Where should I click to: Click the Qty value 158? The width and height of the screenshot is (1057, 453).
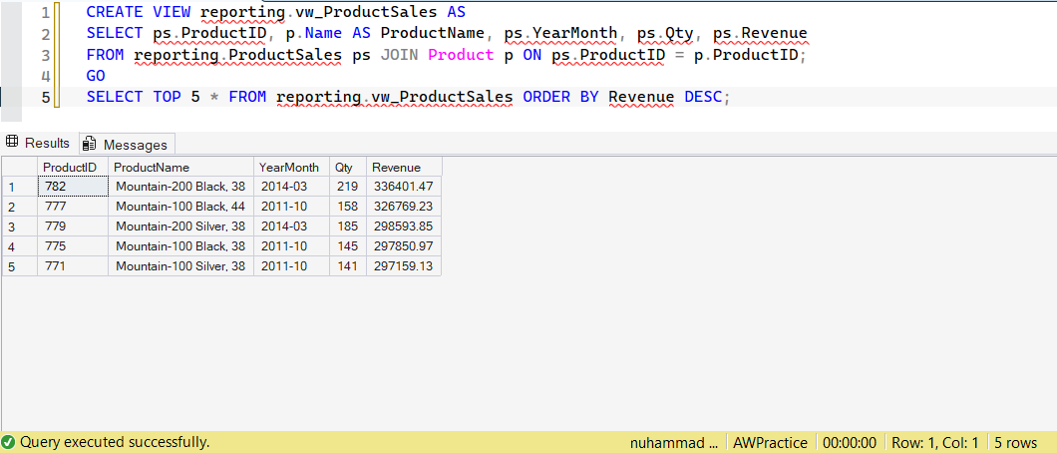coord(348,206)
